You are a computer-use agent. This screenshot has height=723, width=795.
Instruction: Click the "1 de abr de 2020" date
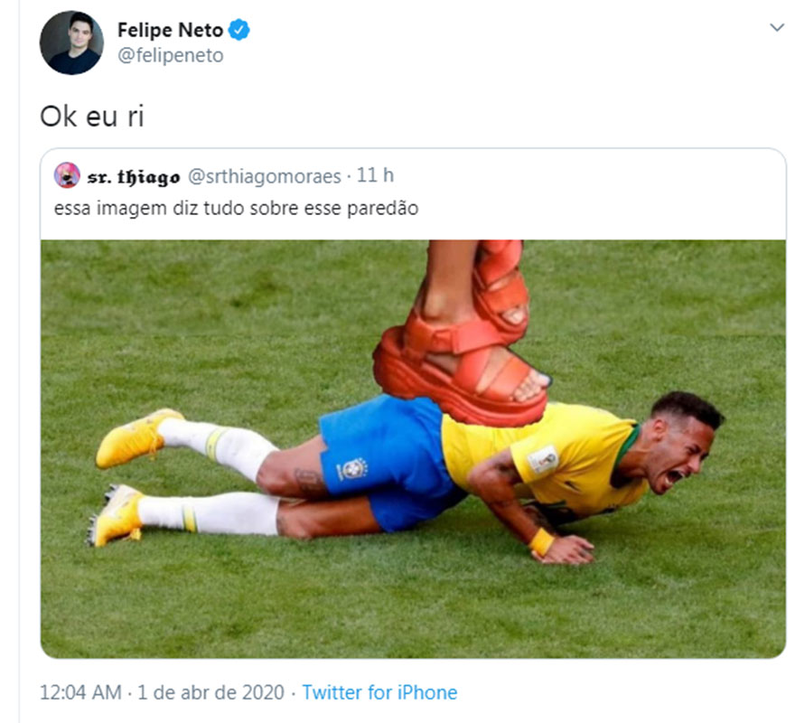click(210, 692)
